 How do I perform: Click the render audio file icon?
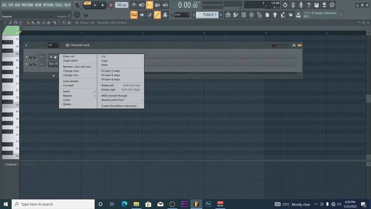(x=325, y=5)
